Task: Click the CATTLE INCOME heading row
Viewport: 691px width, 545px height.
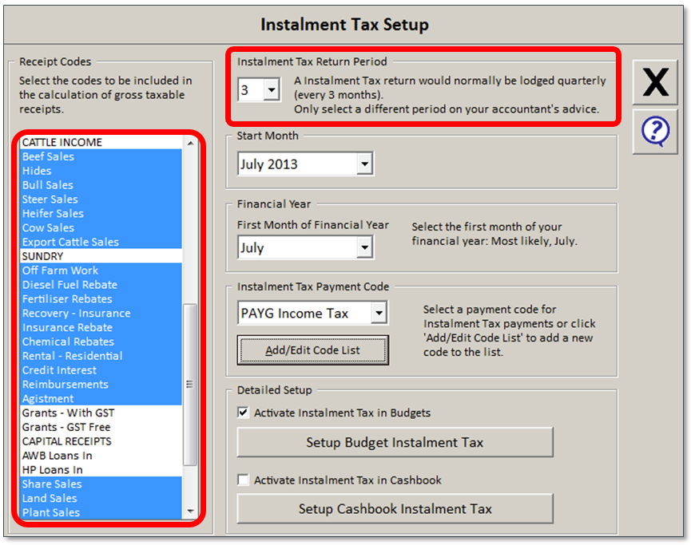Action: pyautogui.click(x=101, y=142)
